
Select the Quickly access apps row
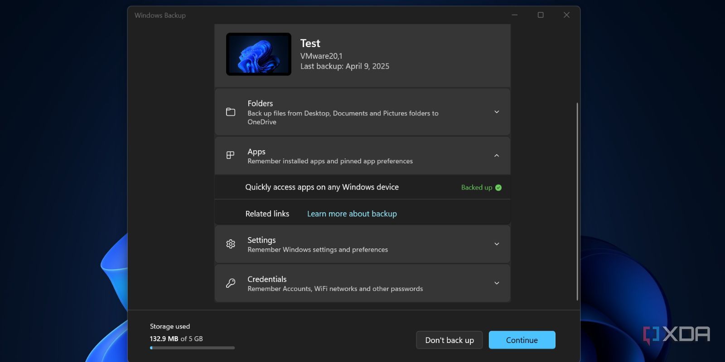click(x=322, y=187)
